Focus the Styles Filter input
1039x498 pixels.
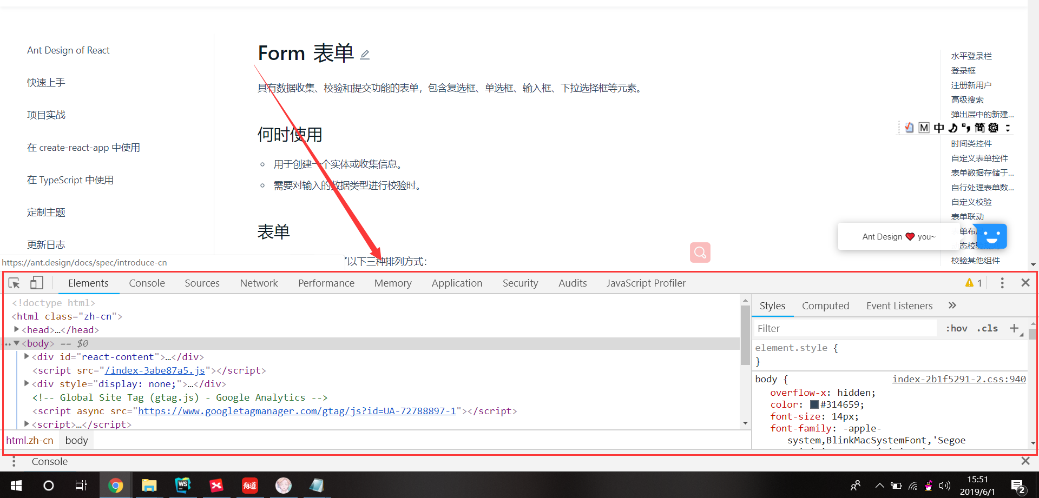[845, 328]
